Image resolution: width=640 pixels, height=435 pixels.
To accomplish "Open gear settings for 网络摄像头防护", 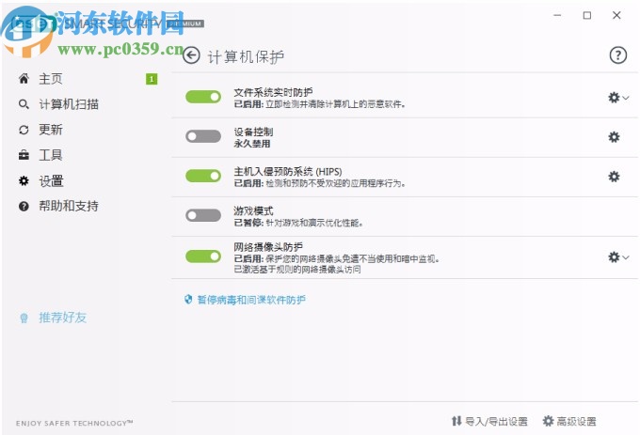I will [614, 257].
